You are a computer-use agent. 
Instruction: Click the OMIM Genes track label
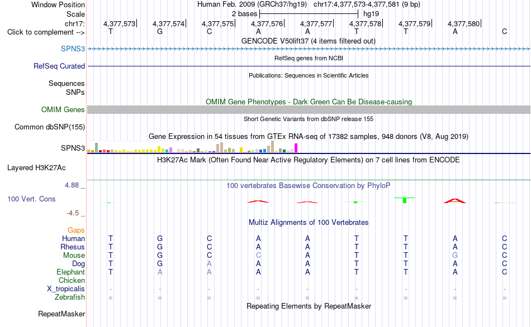point(63,109)
